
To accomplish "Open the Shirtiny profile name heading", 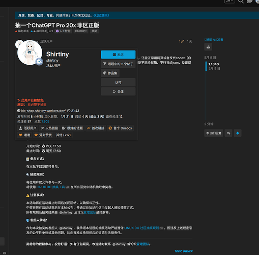I will [57, 54].
